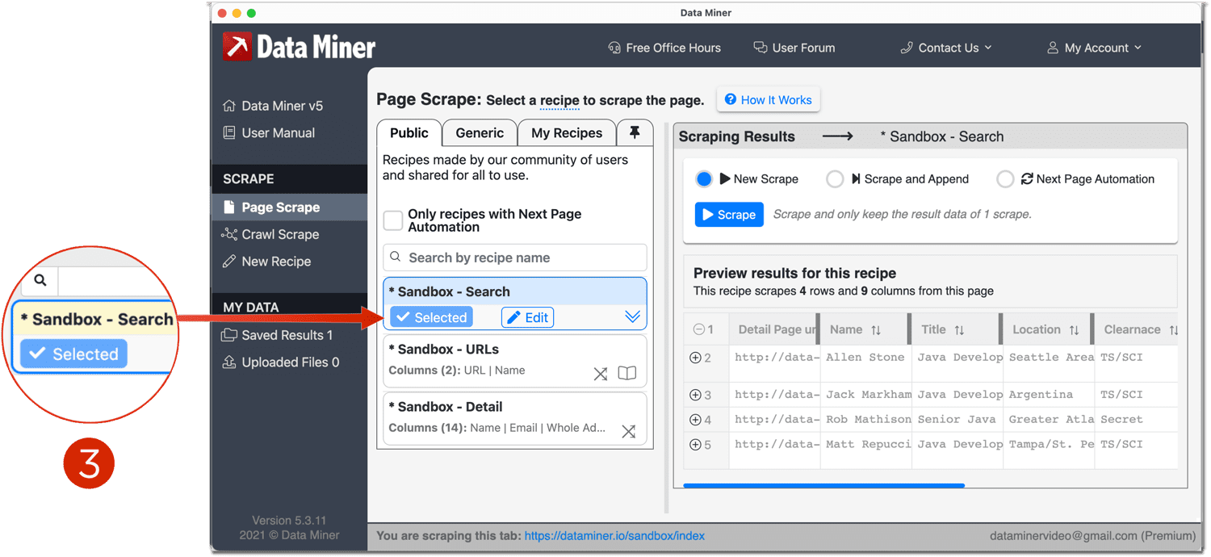The height and width of the screenshot is (557, 1211).
Task: Collapse the Sandbox - Search recipe chevron
Action: (x=632, y=316)
